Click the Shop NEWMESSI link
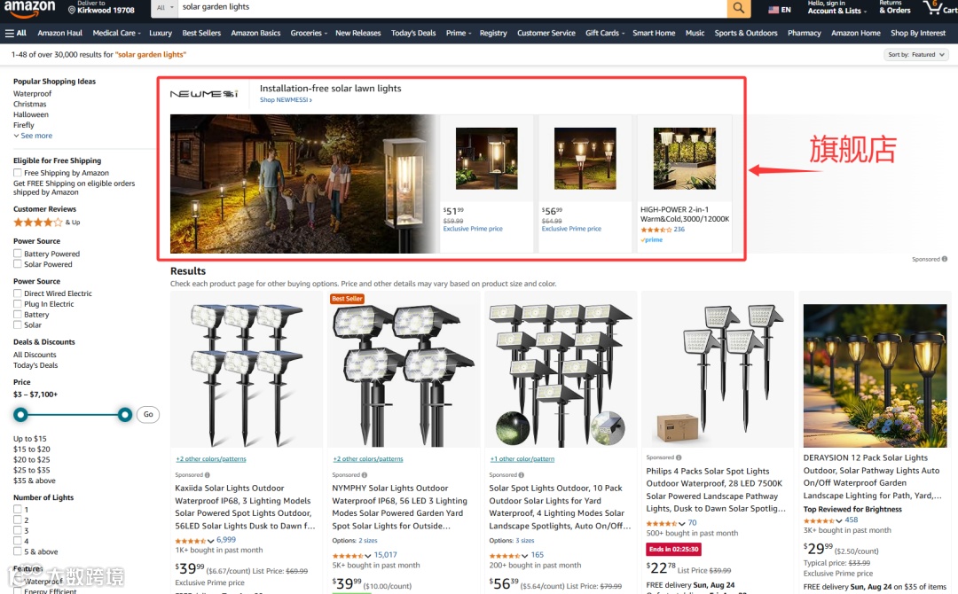Image resolution: width=958 pixels, height=594 pixels. 286,99
